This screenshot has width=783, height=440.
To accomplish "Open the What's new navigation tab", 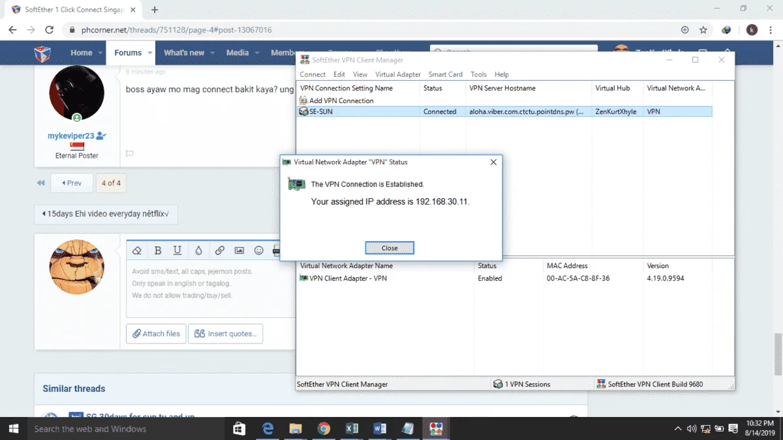I will coord(184,53).
